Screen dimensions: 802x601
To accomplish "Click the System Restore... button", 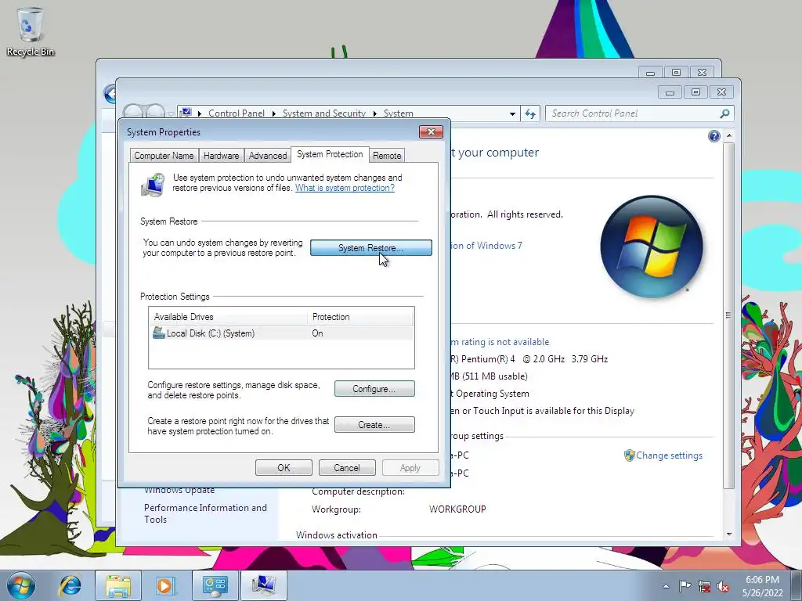I will click(x=370, y=248).
